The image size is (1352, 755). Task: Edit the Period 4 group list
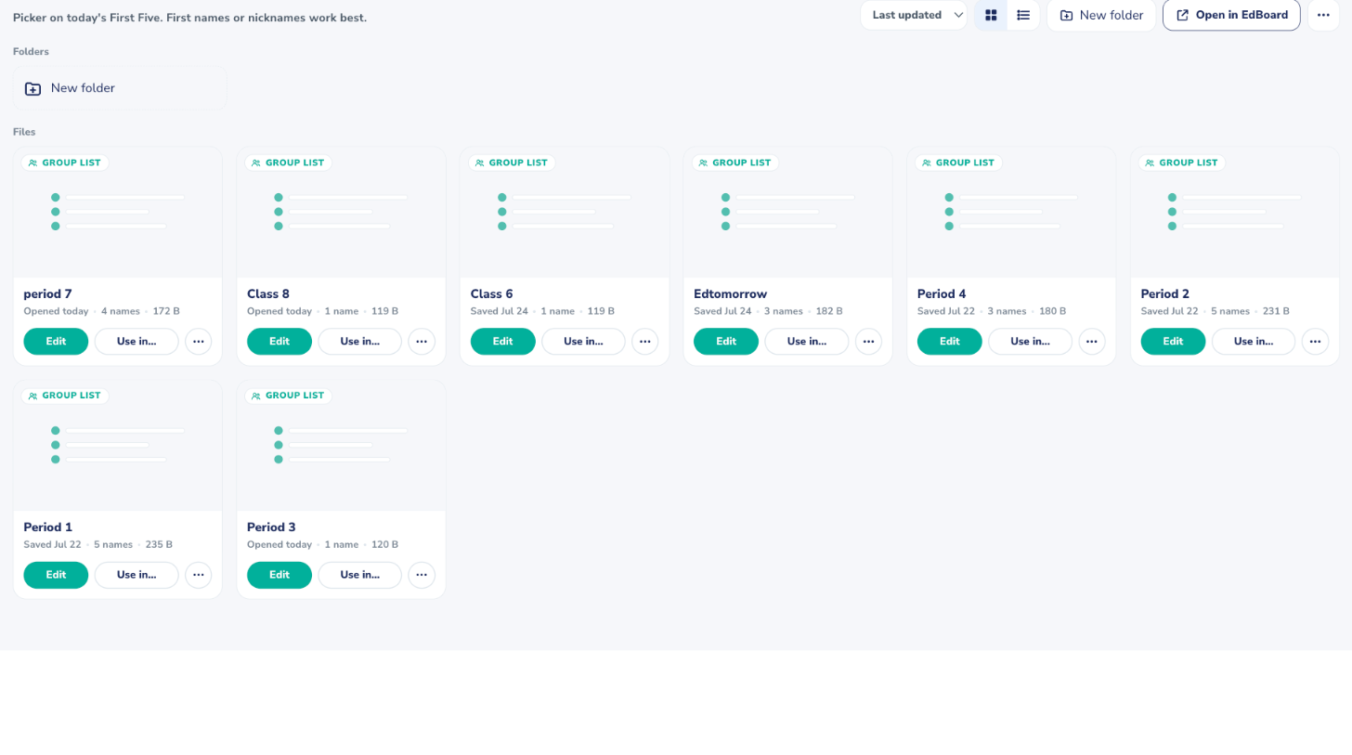(950, 342)
